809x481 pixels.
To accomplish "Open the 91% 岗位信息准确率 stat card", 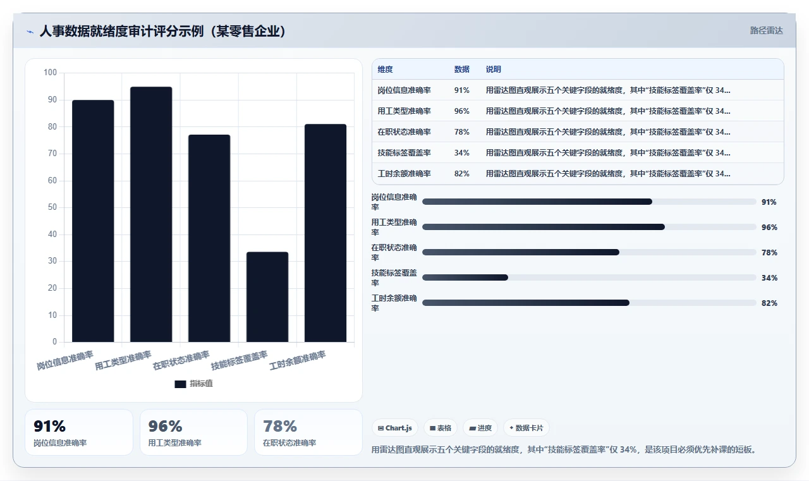I will pyautogui.click(x=79, y=432).
